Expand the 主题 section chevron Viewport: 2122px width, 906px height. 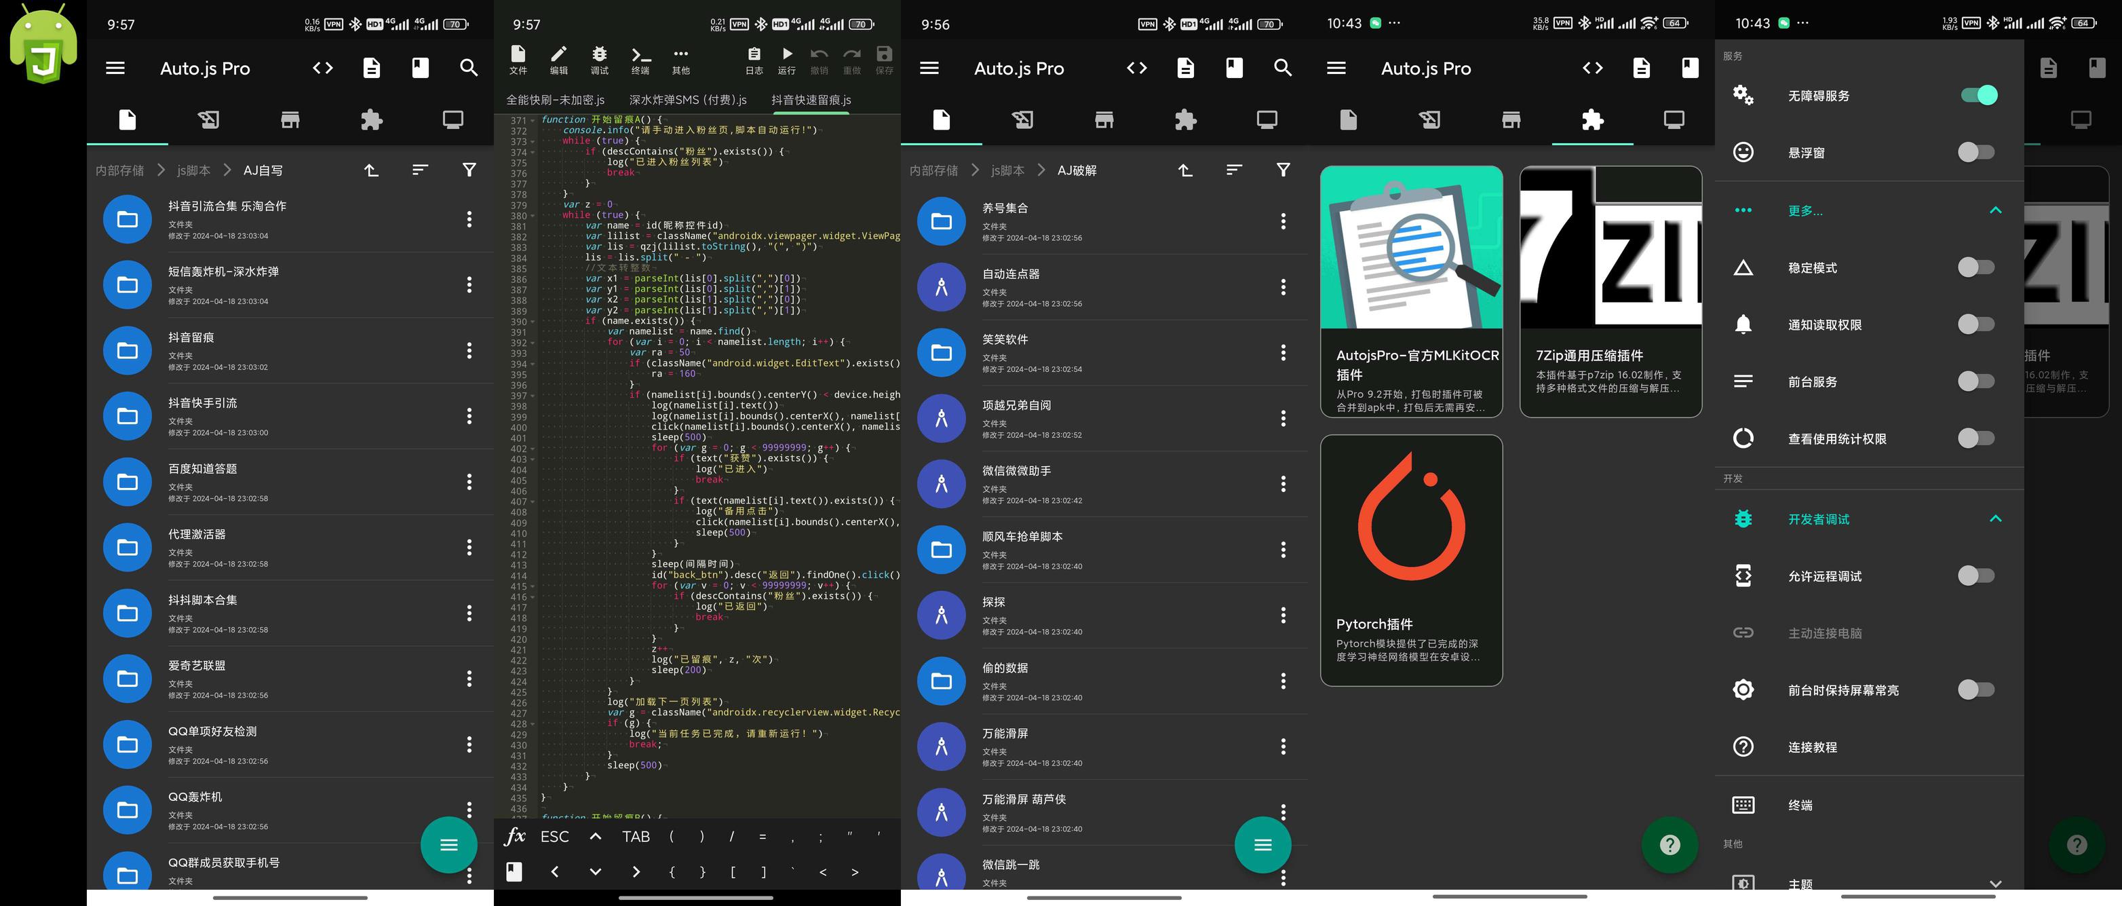[1995, 884]
